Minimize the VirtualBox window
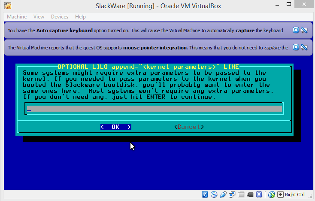 tap(277, 5)
